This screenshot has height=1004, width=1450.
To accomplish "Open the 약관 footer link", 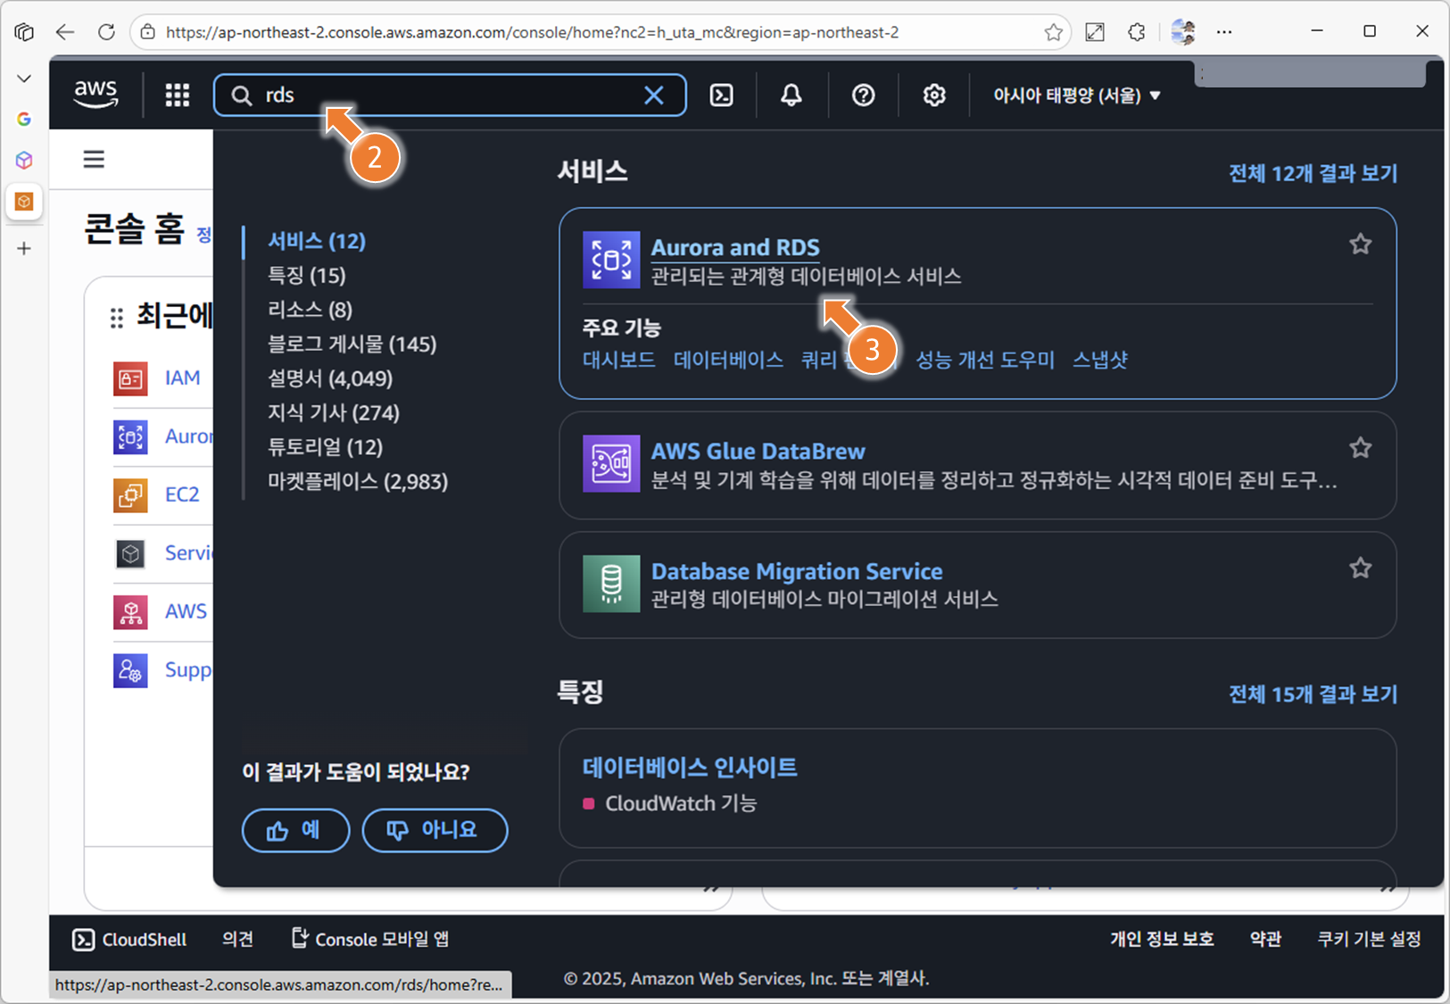I will click(1265, 939).
